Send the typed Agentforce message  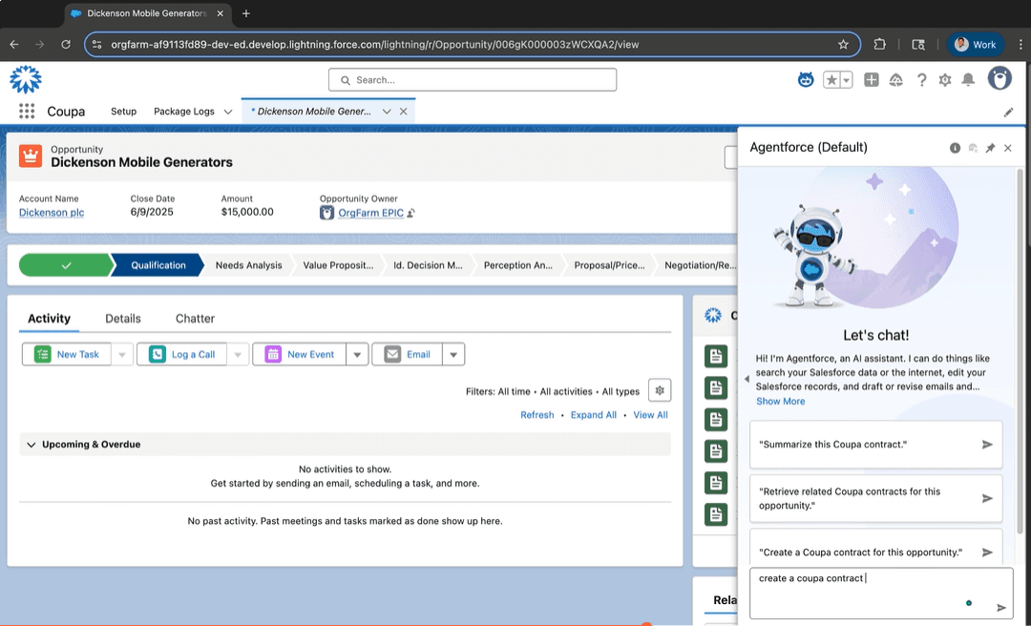point(1000,608)
